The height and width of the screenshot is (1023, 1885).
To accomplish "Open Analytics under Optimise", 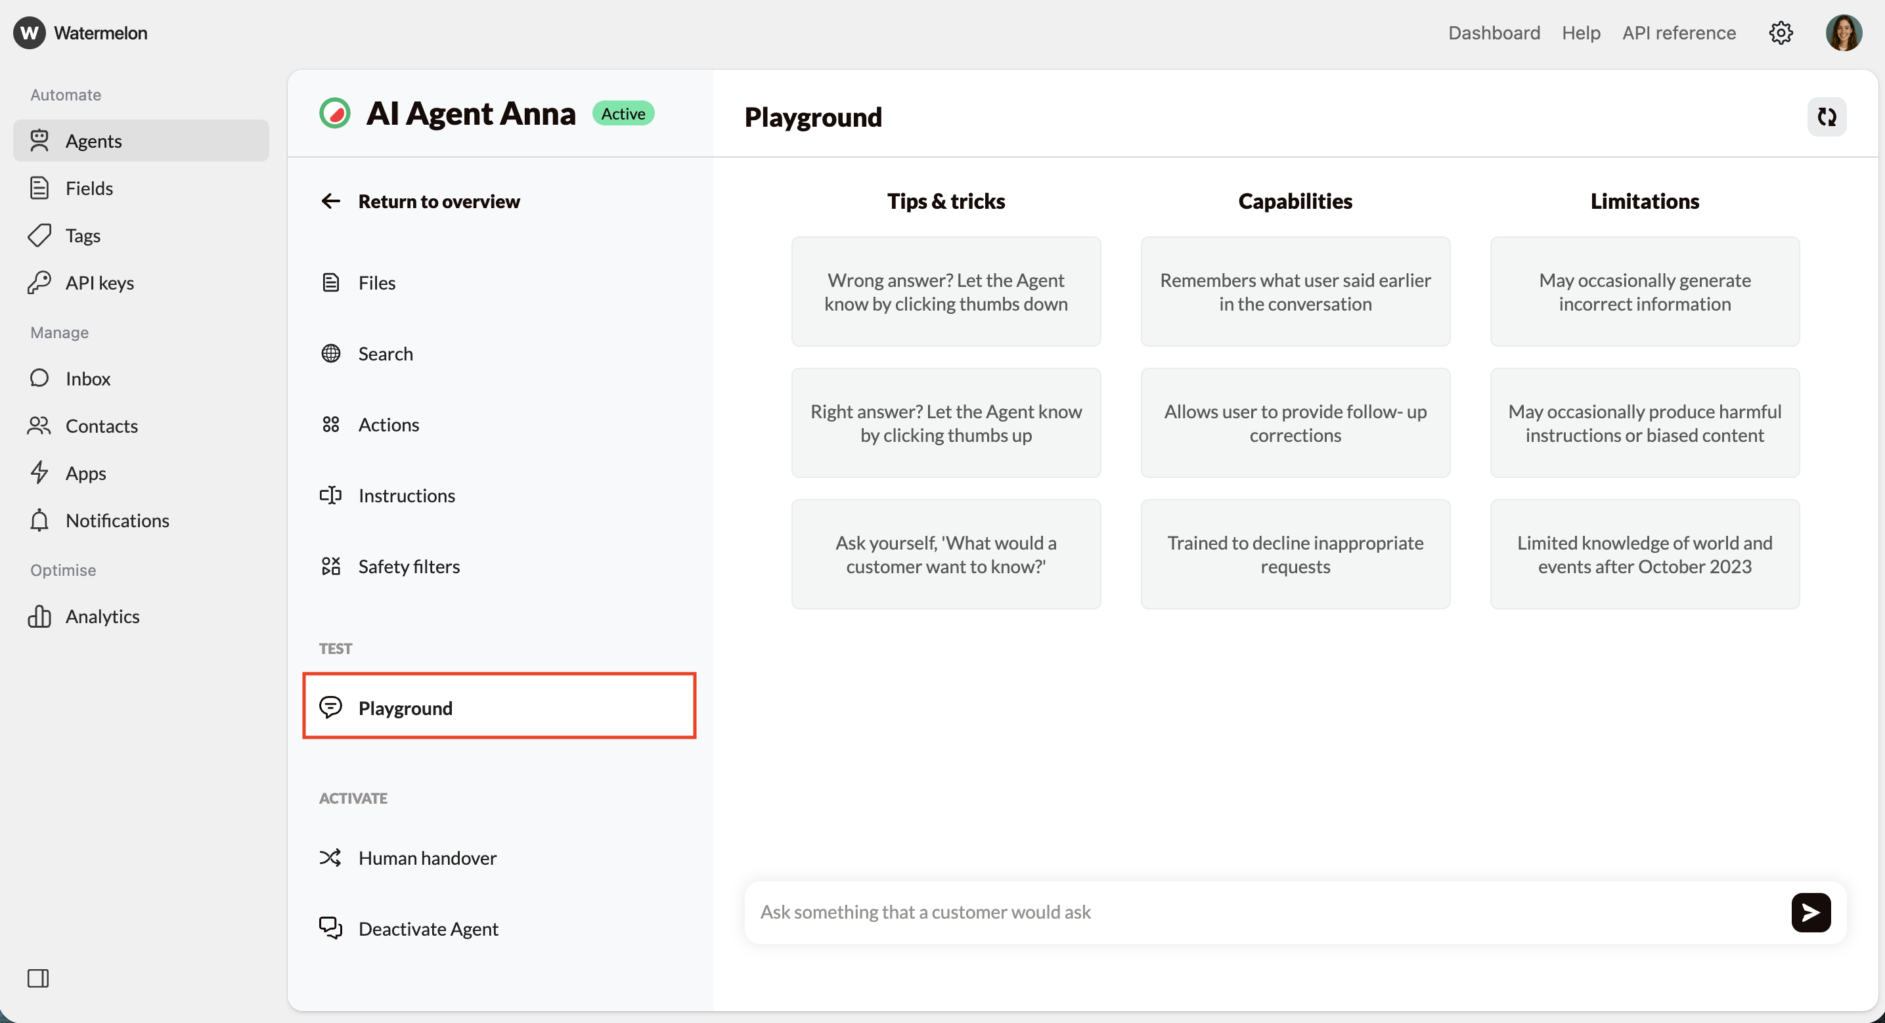I will [x=102, y=615].
